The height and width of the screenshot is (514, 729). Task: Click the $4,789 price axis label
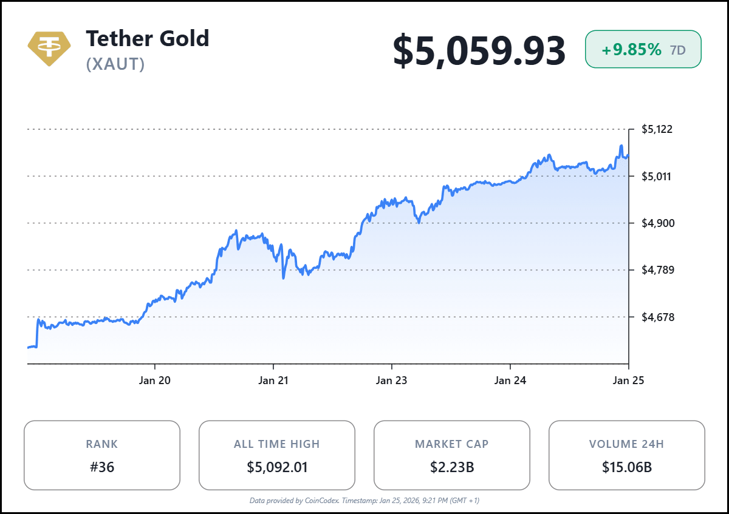click(x=657, y=270)
